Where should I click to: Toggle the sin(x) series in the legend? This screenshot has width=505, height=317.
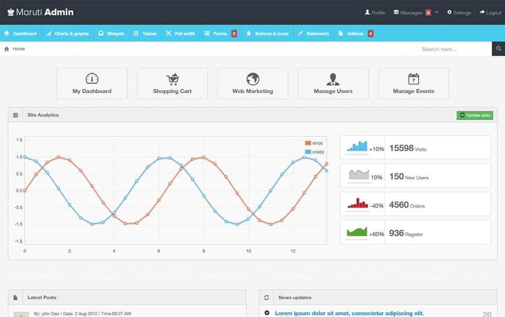[x=314, y=143]
